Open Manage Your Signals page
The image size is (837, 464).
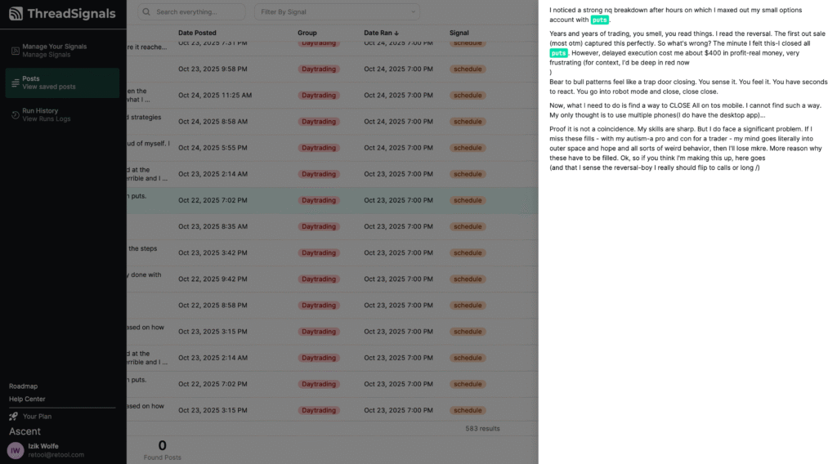[54, 47]
